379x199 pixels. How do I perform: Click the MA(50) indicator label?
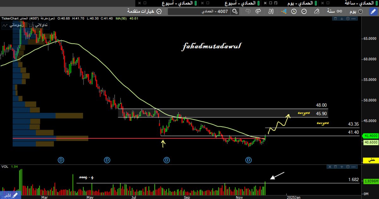tap(122, 19)
